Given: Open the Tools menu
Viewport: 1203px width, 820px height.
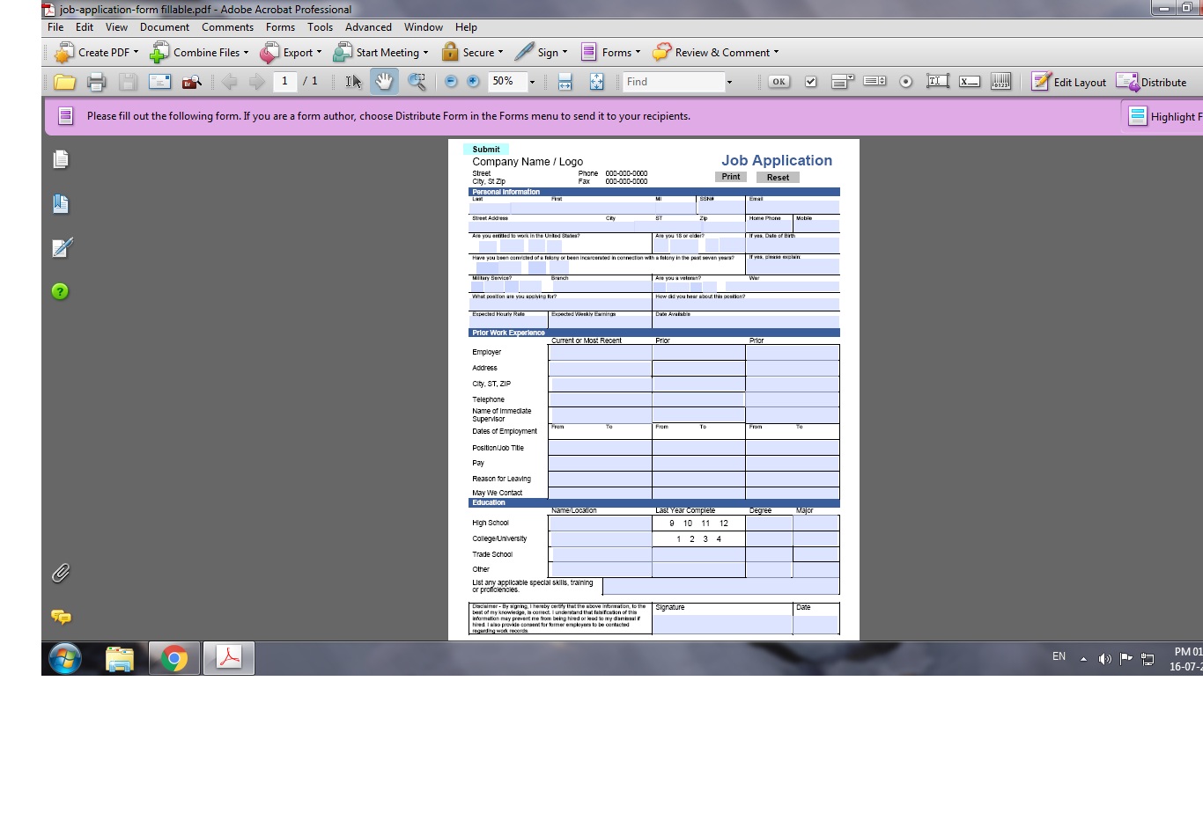Looking at the screenshot, I should [320, 27].
